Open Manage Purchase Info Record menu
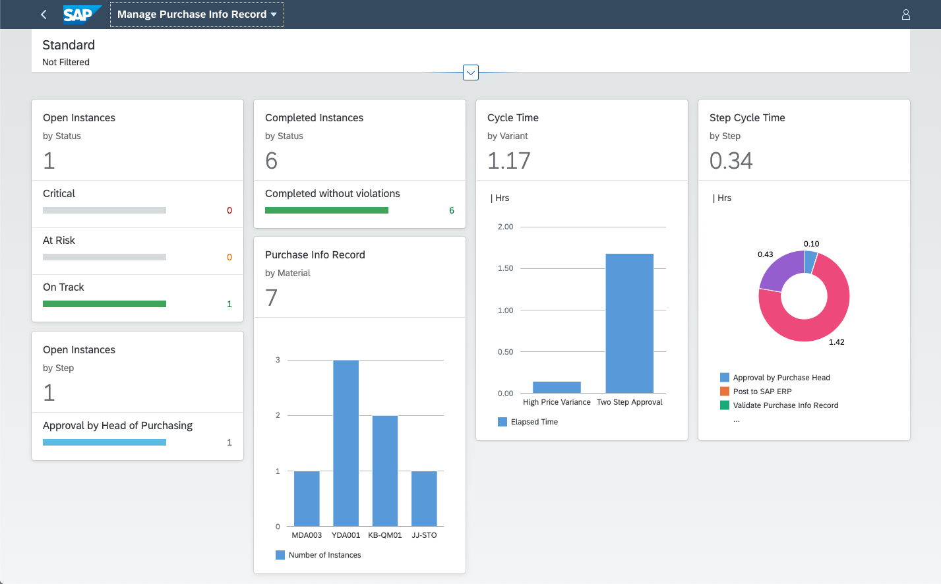Image resolution: width=941 pixels, height=584 pixels. click(x=197, y=15)
